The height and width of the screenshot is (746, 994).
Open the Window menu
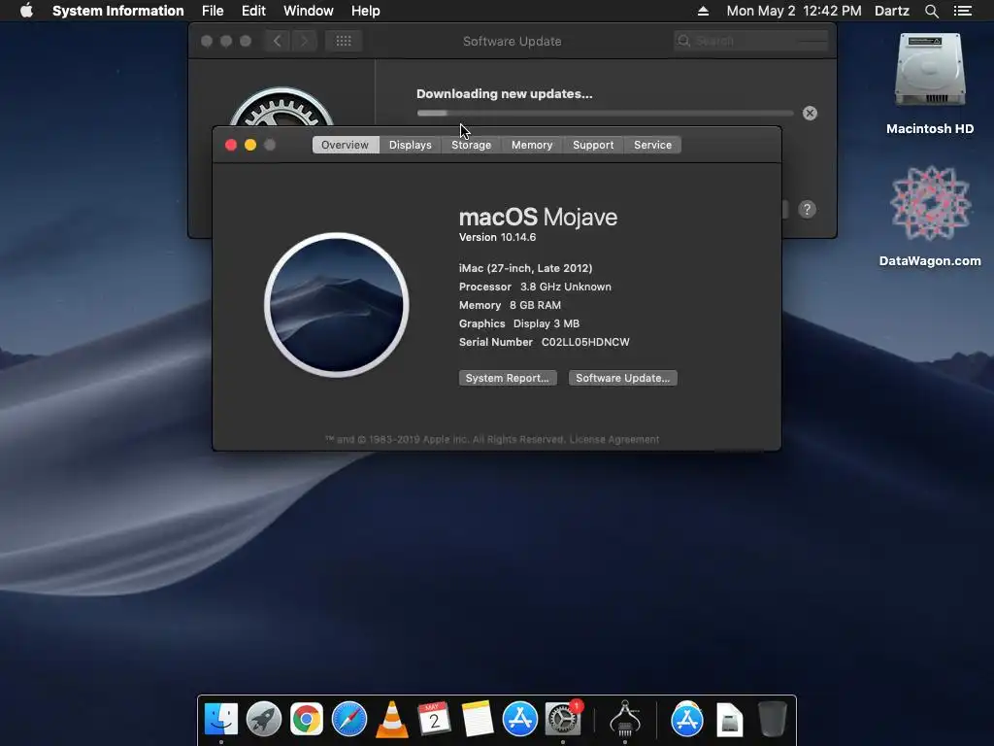(x=308, y=11)
